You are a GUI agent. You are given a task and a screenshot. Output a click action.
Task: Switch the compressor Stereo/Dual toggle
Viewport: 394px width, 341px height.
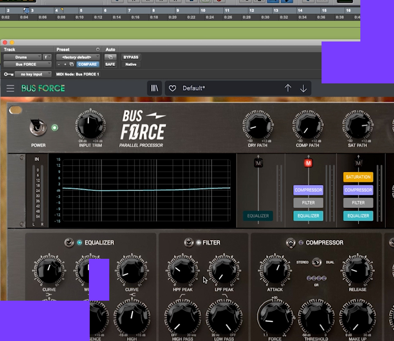[x=317, y=262]
